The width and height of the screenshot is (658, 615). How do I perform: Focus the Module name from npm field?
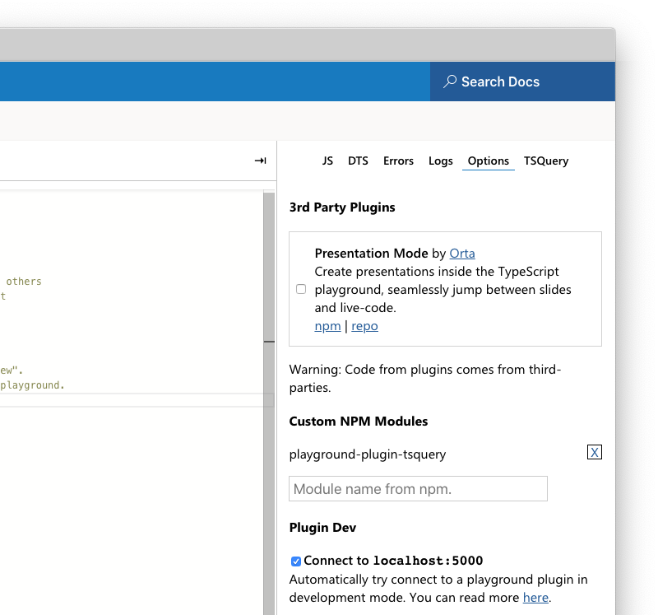tap(418, 488)
